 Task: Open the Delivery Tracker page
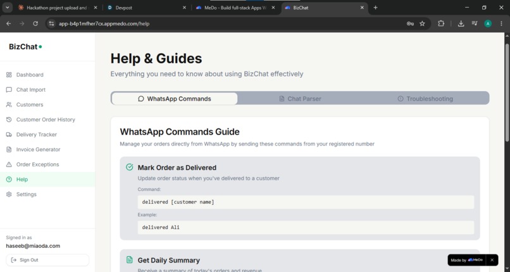coord(47,135)
